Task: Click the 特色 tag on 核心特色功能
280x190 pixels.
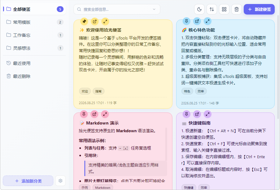Action: click(x=187, y=91)
